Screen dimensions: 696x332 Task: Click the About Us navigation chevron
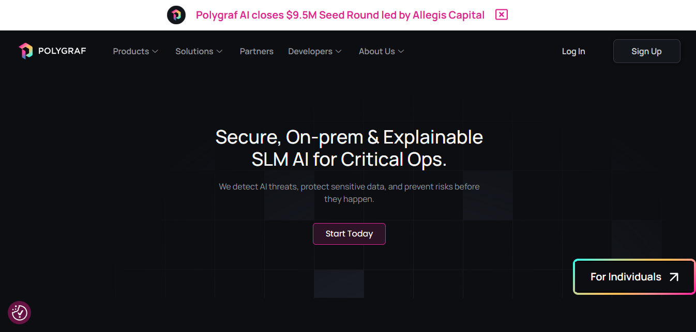[401, 52]
